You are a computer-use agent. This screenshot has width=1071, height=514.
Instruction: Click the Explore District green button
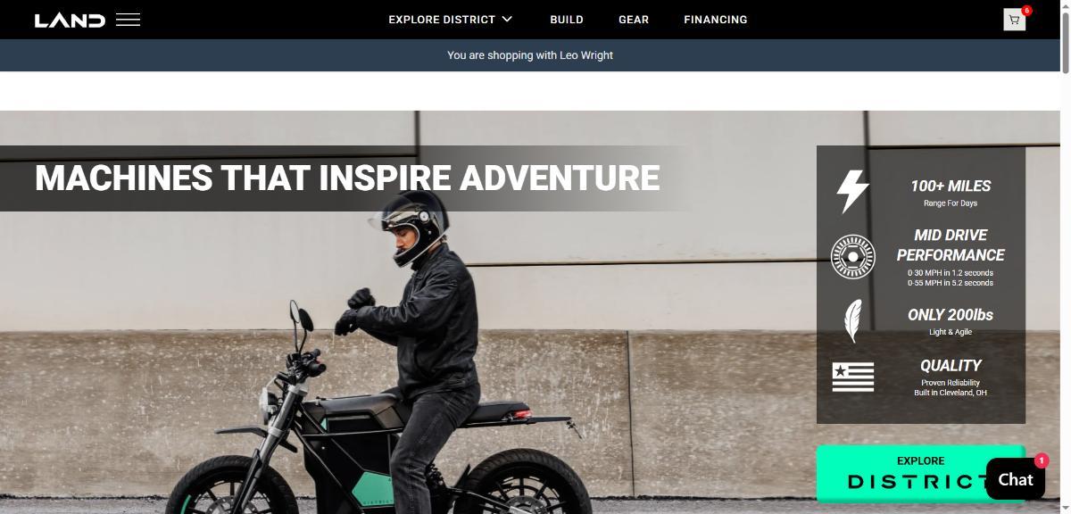920,473
